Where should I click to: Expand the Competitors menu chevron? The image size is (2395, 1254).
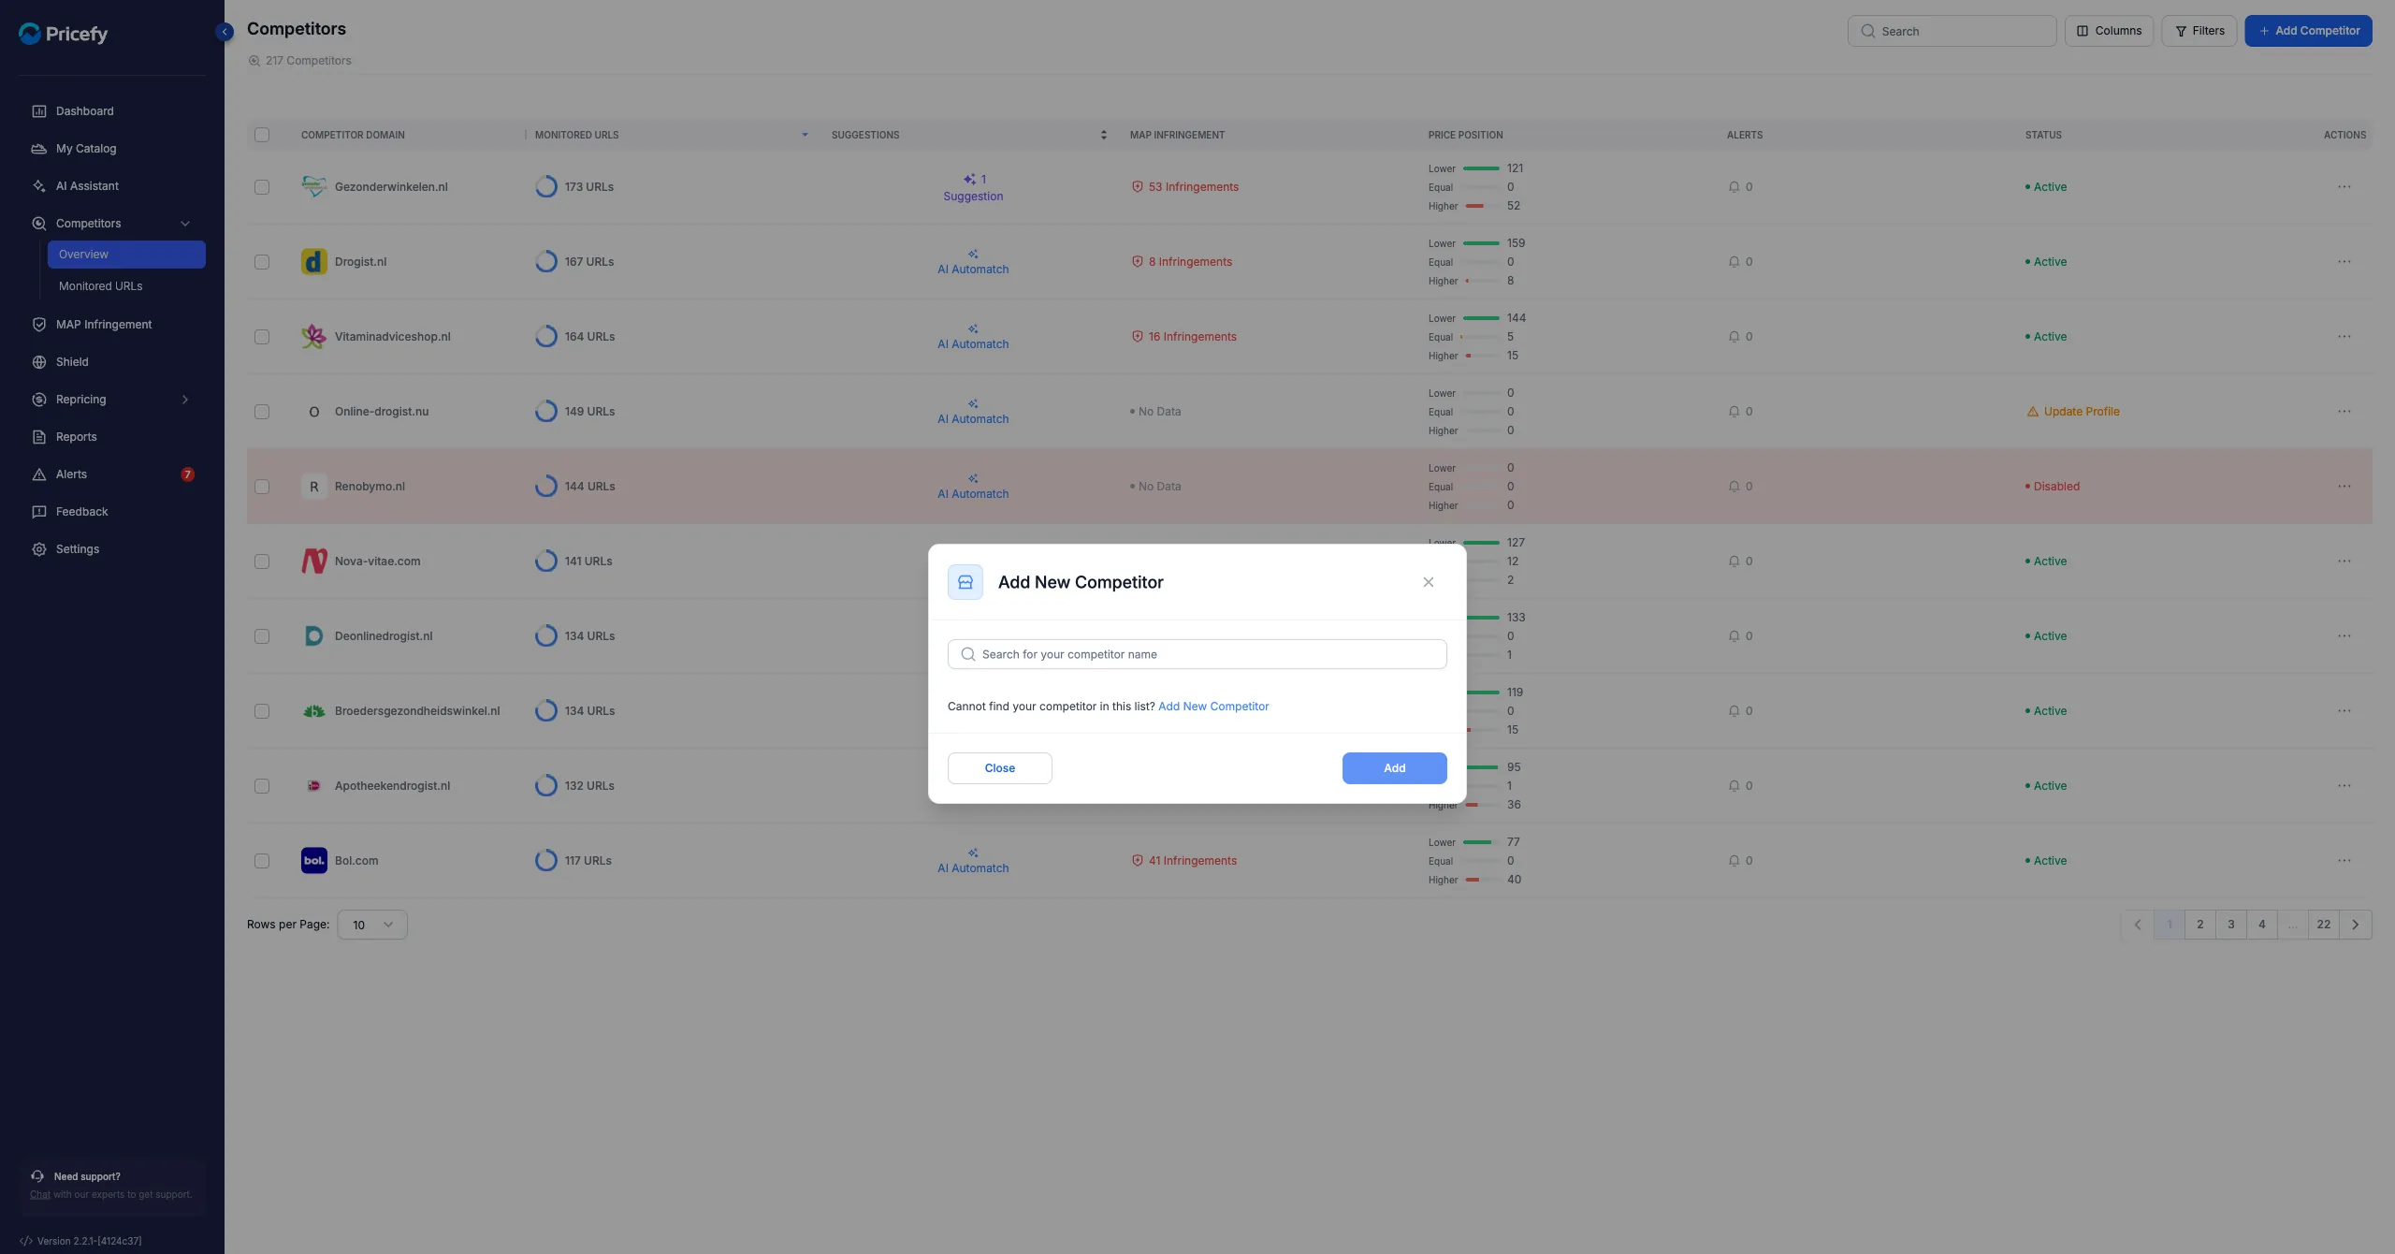[185, 224]
